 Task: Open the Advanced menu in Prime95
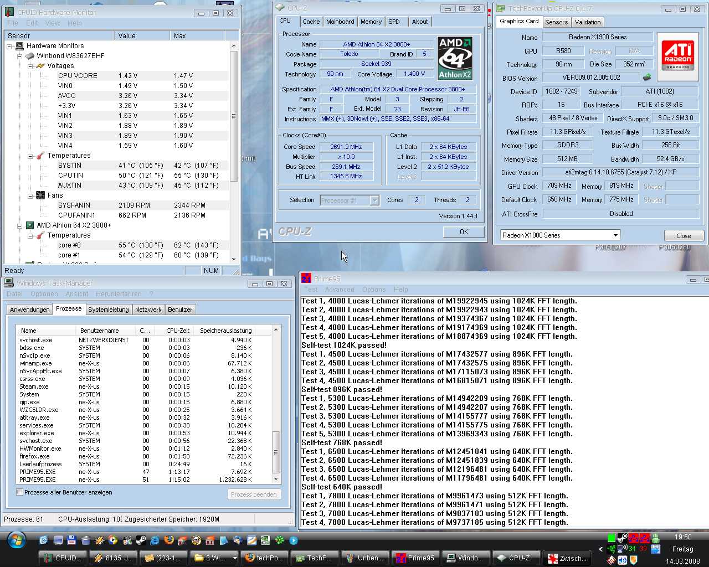pyautogui.click(x=340, y=289)
